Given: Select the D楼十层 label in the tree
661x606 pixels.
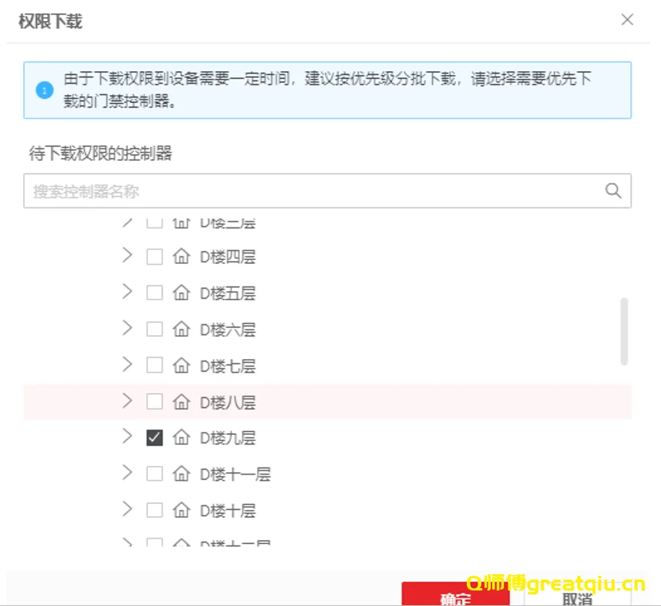Looking at the screenshot, I should [x=228, y=511].
